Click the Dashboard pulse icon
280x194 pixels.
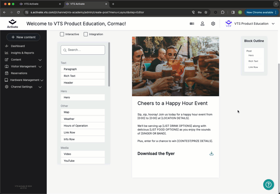(x=7, y=46)
